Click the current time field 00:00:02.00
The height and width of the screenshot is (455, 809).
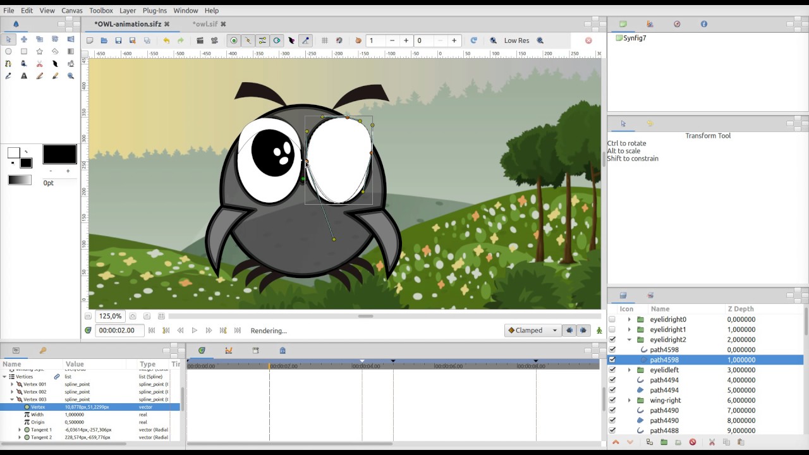click(x=120, y=331)
